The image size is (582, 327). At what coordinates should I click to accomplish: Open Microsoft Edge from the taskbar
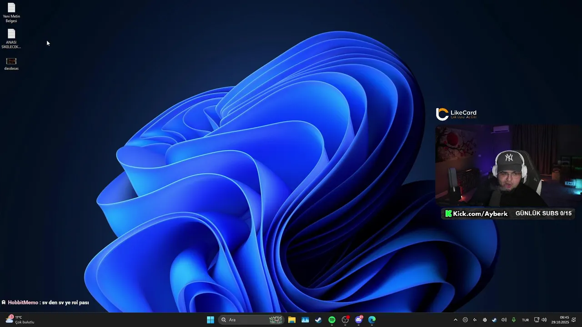pos(372,320)
